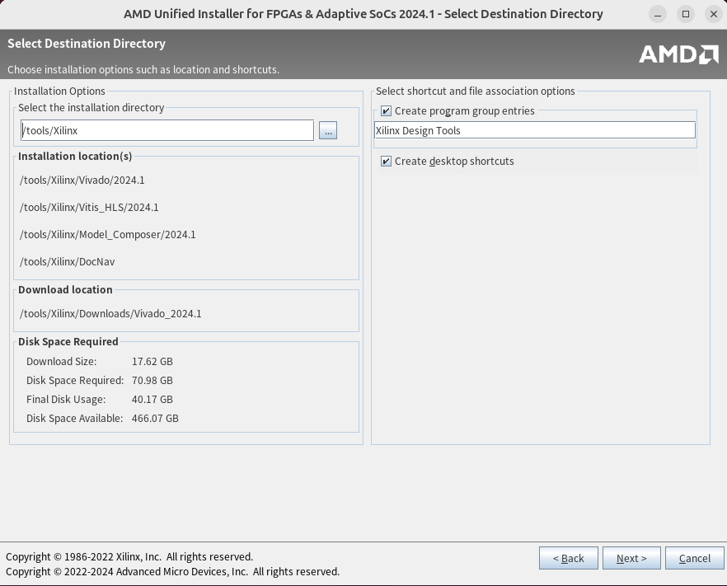
Task: Click the browse '...' directory button
Action: click(328, 130)
